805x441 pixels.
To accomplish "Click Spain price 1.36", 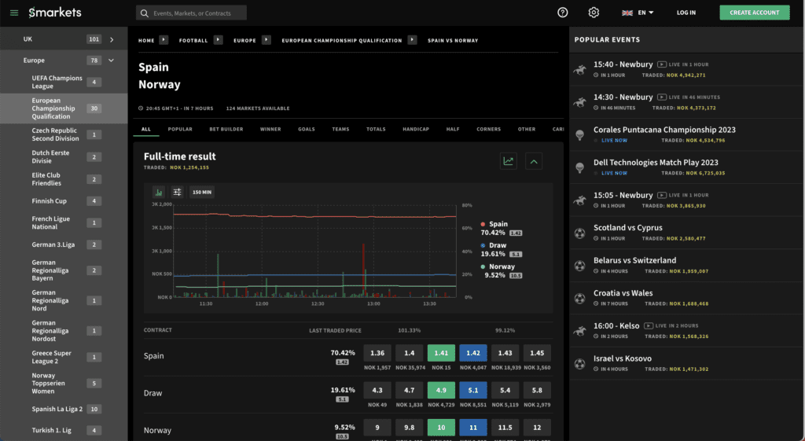I will click(377, 353).
